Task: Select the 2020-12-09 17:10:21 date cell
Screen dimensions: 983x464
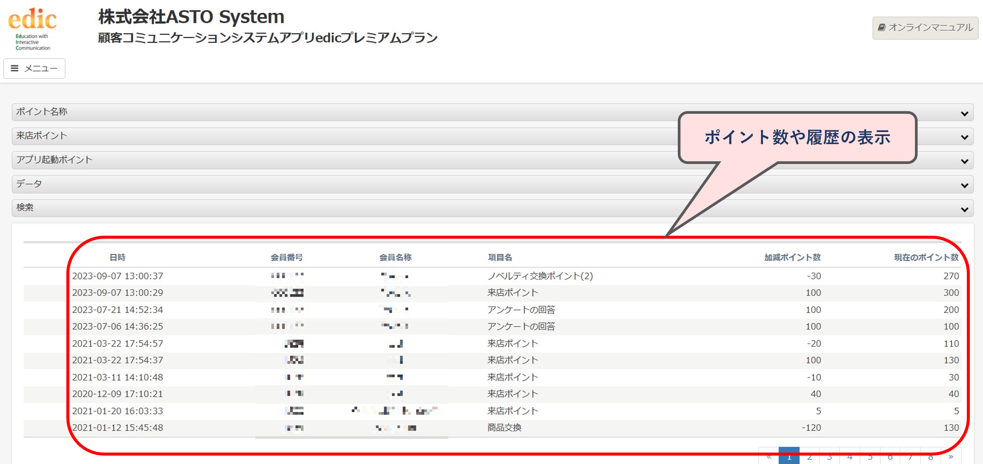Action: pos(118,394)
